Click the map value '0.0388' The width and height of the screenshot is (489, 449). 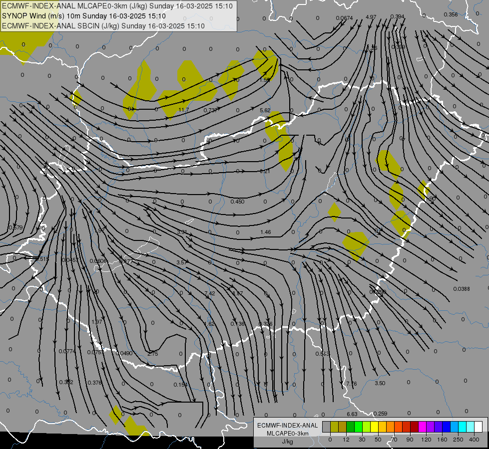tap(462, 289)
